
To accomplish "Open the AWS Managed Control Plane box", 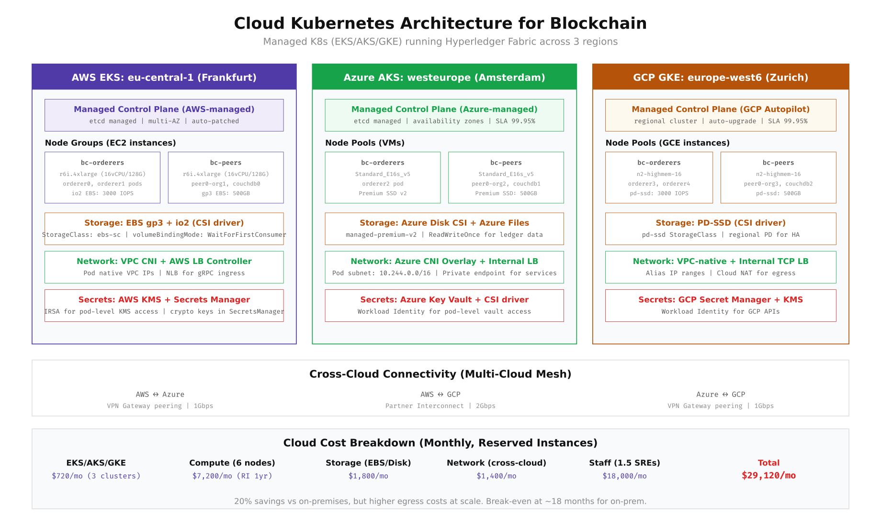I will pyautogui.click(x=164, y=115).
